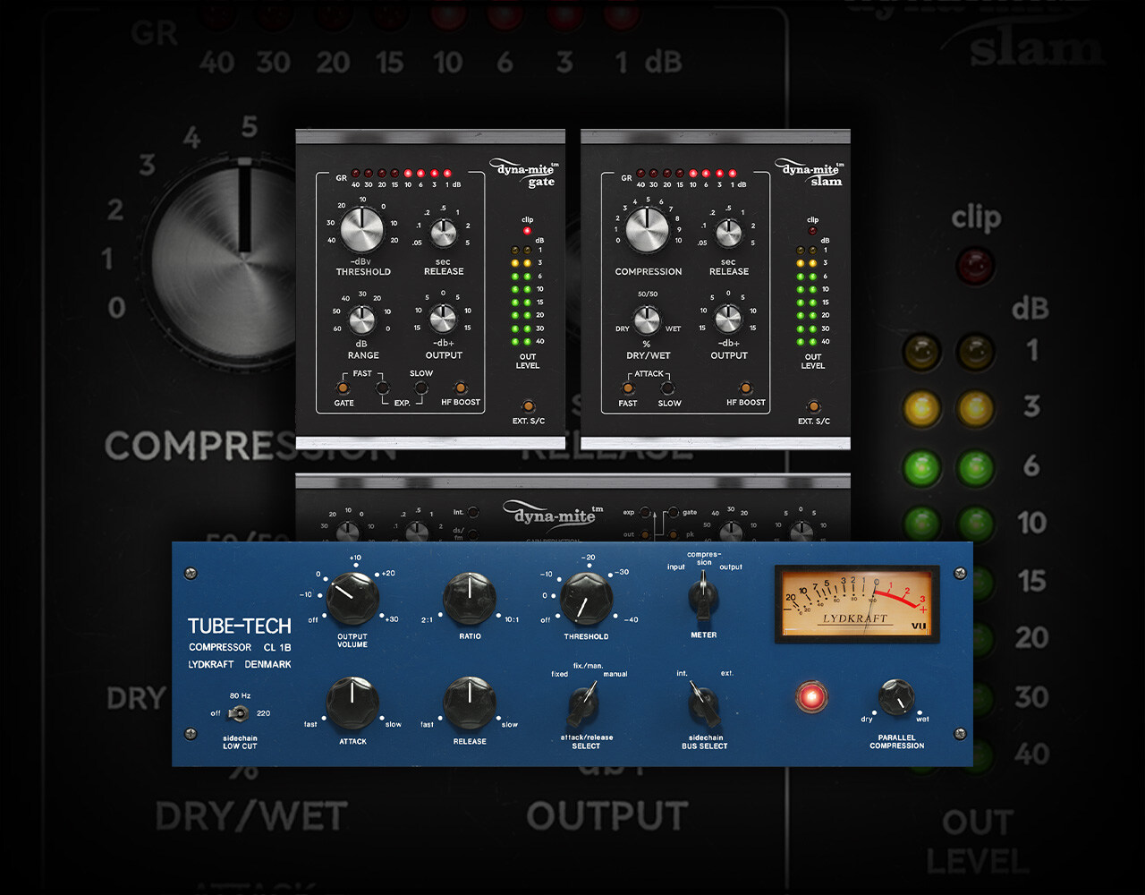Click the clip LED on the slam meter
The image size is (1145, 895).
point(811,229)
